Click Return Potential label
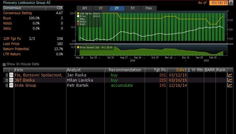The image size is (236, 134). click(x=16, y=49)
